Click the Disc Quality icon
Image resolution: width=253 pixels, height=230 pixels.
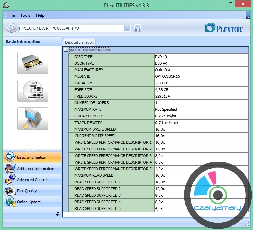[x=10, y=191]
